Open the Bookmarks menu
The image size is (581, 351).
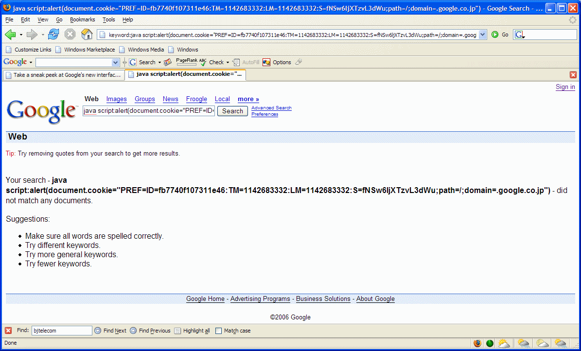(82, 19)
